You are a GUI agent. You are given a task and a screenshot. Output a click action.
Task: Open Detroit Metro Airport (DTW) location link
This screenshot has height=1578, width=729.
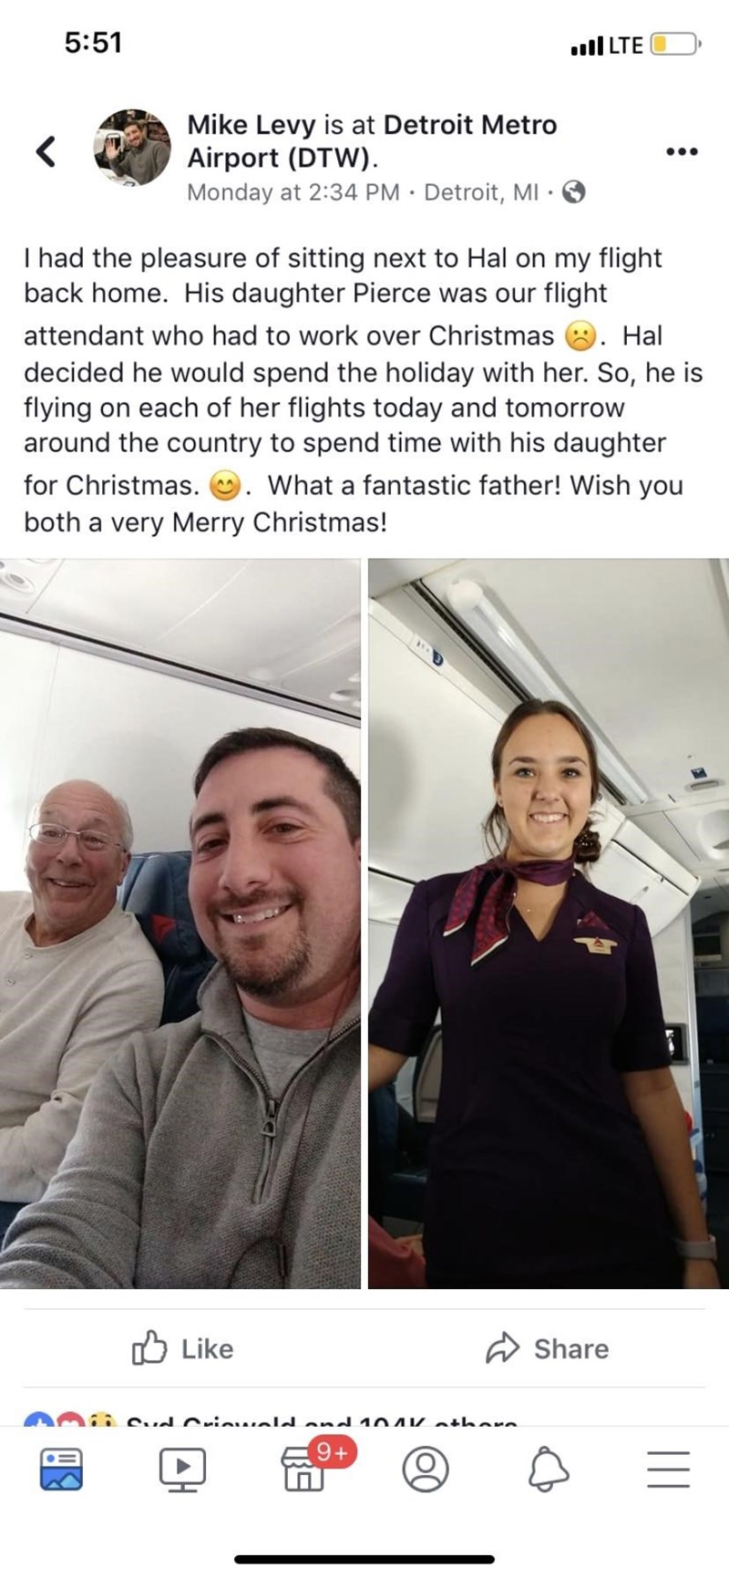[372, 140]
